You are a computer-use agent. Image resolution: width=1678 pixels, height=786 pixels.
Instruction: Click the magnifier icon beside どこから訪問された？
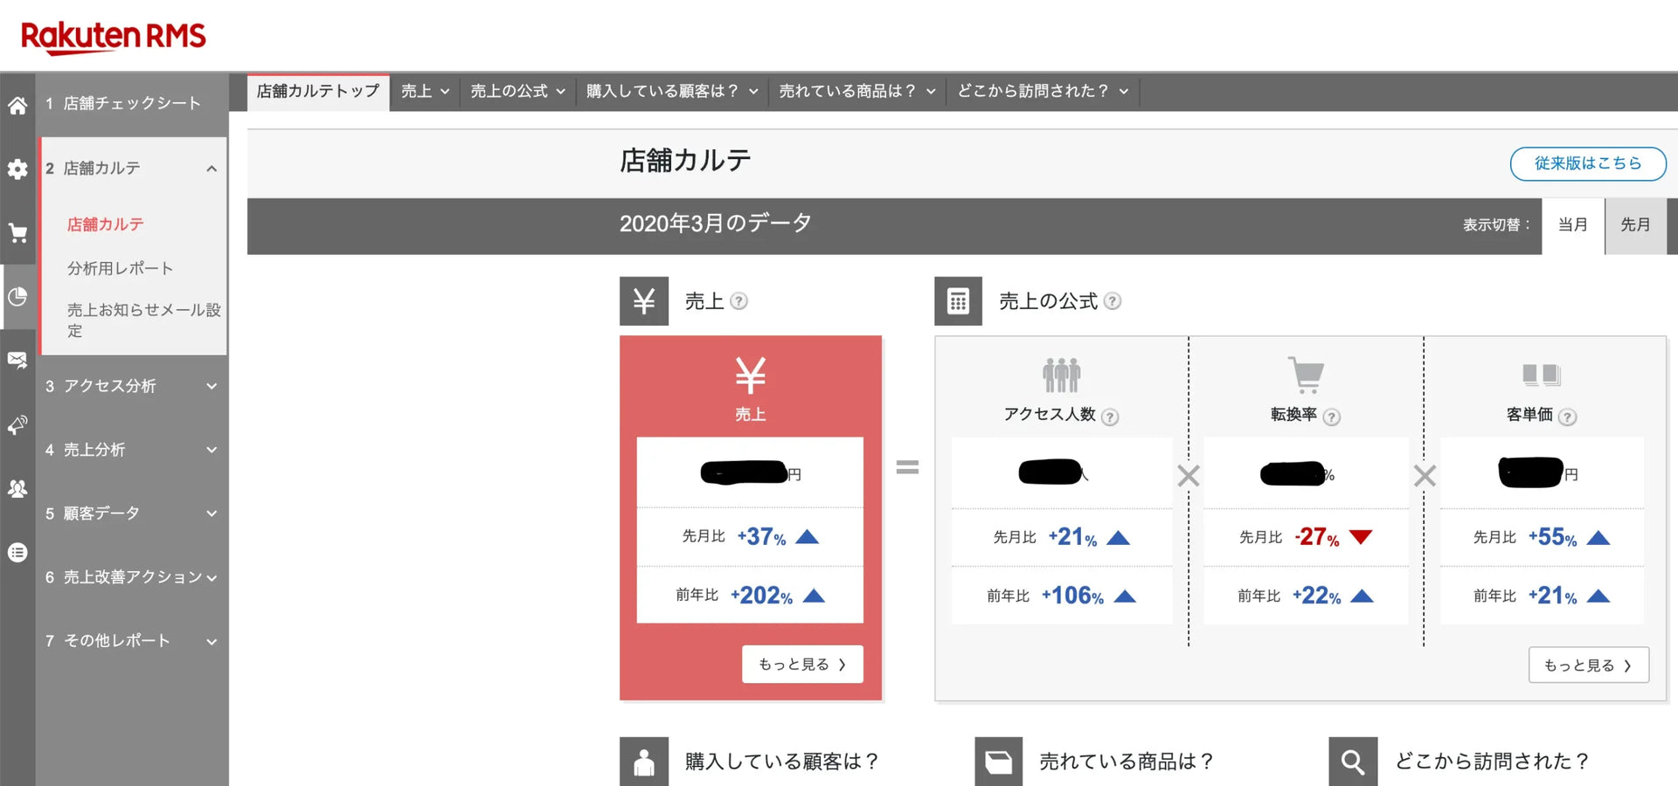pos(1353,762)
